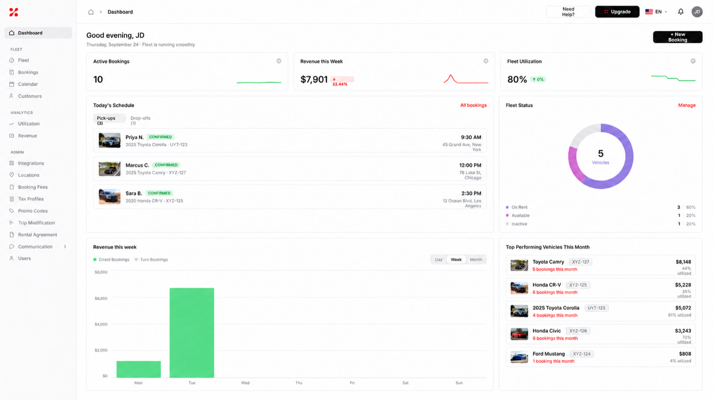Click the Promo Codes tag icon
Screen dimensions: 714x400
click(x=12, y=210)
